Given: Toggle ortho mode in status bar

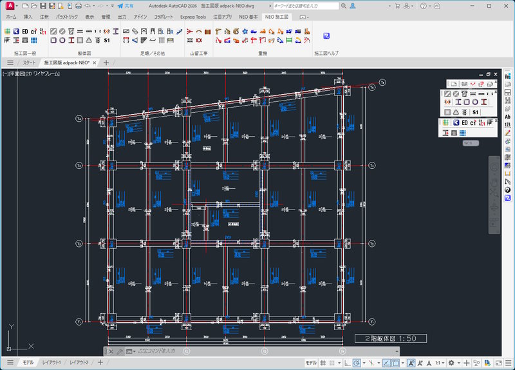Looking at the screenshot, I should (347, 363).
